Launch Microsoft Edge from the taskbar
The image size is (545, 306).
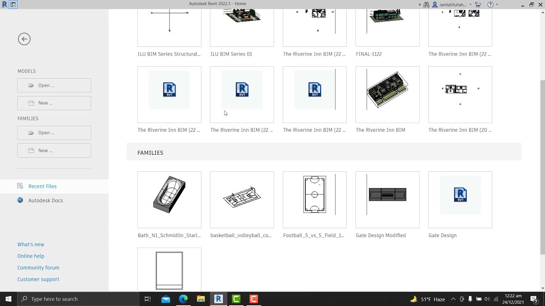[x=183, y=299]
